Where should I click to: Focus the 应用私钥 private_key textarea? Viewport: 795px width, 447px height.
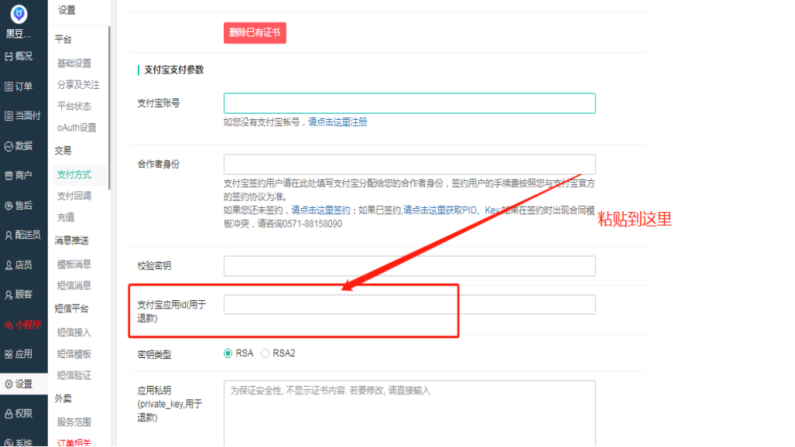[x=409, y=414]
